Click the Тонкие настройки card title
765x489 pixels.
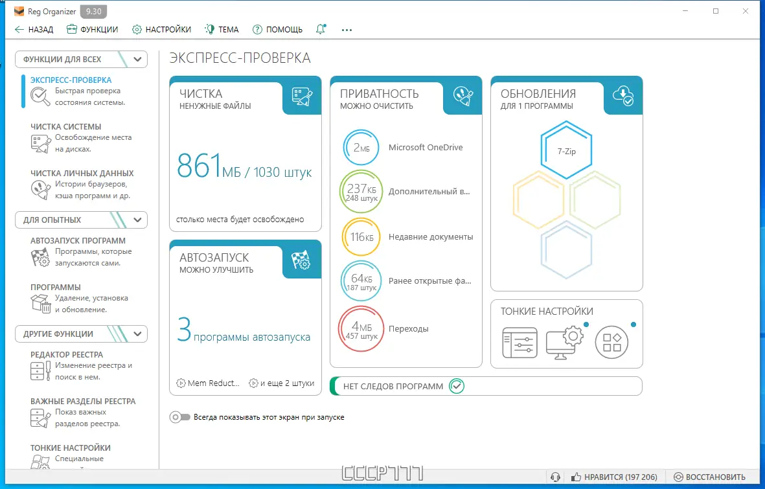click(547, 312)
